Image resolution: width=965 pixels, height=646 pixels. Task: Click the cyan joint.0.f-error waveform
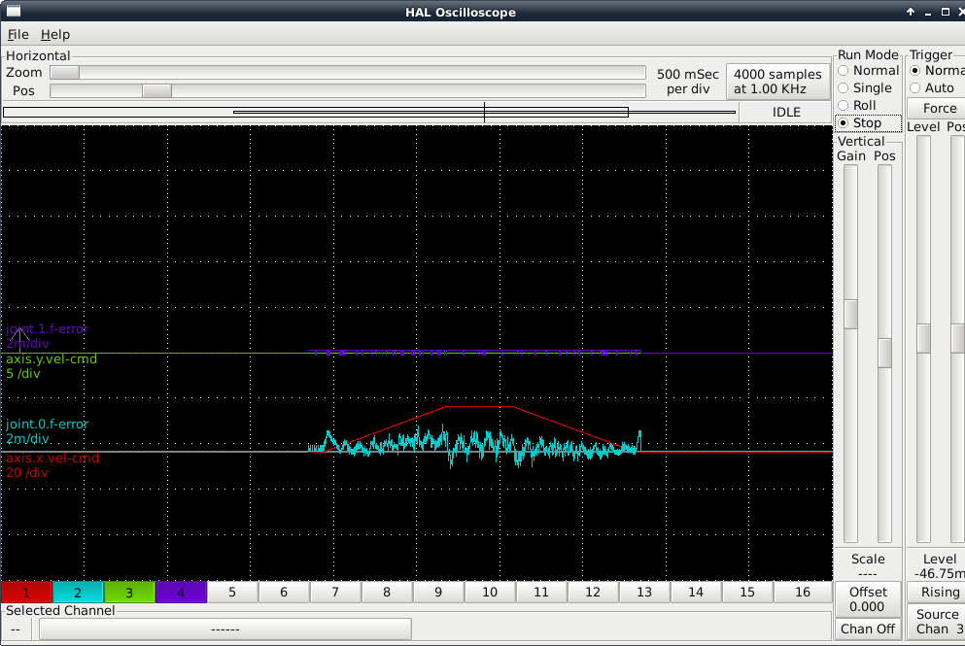pyautogui.click(x=474, y=444)
